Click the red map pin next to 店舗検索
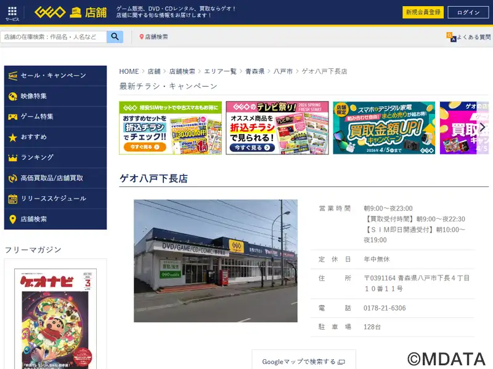Viewport: 493px width, 369px height. click(142, 37)
